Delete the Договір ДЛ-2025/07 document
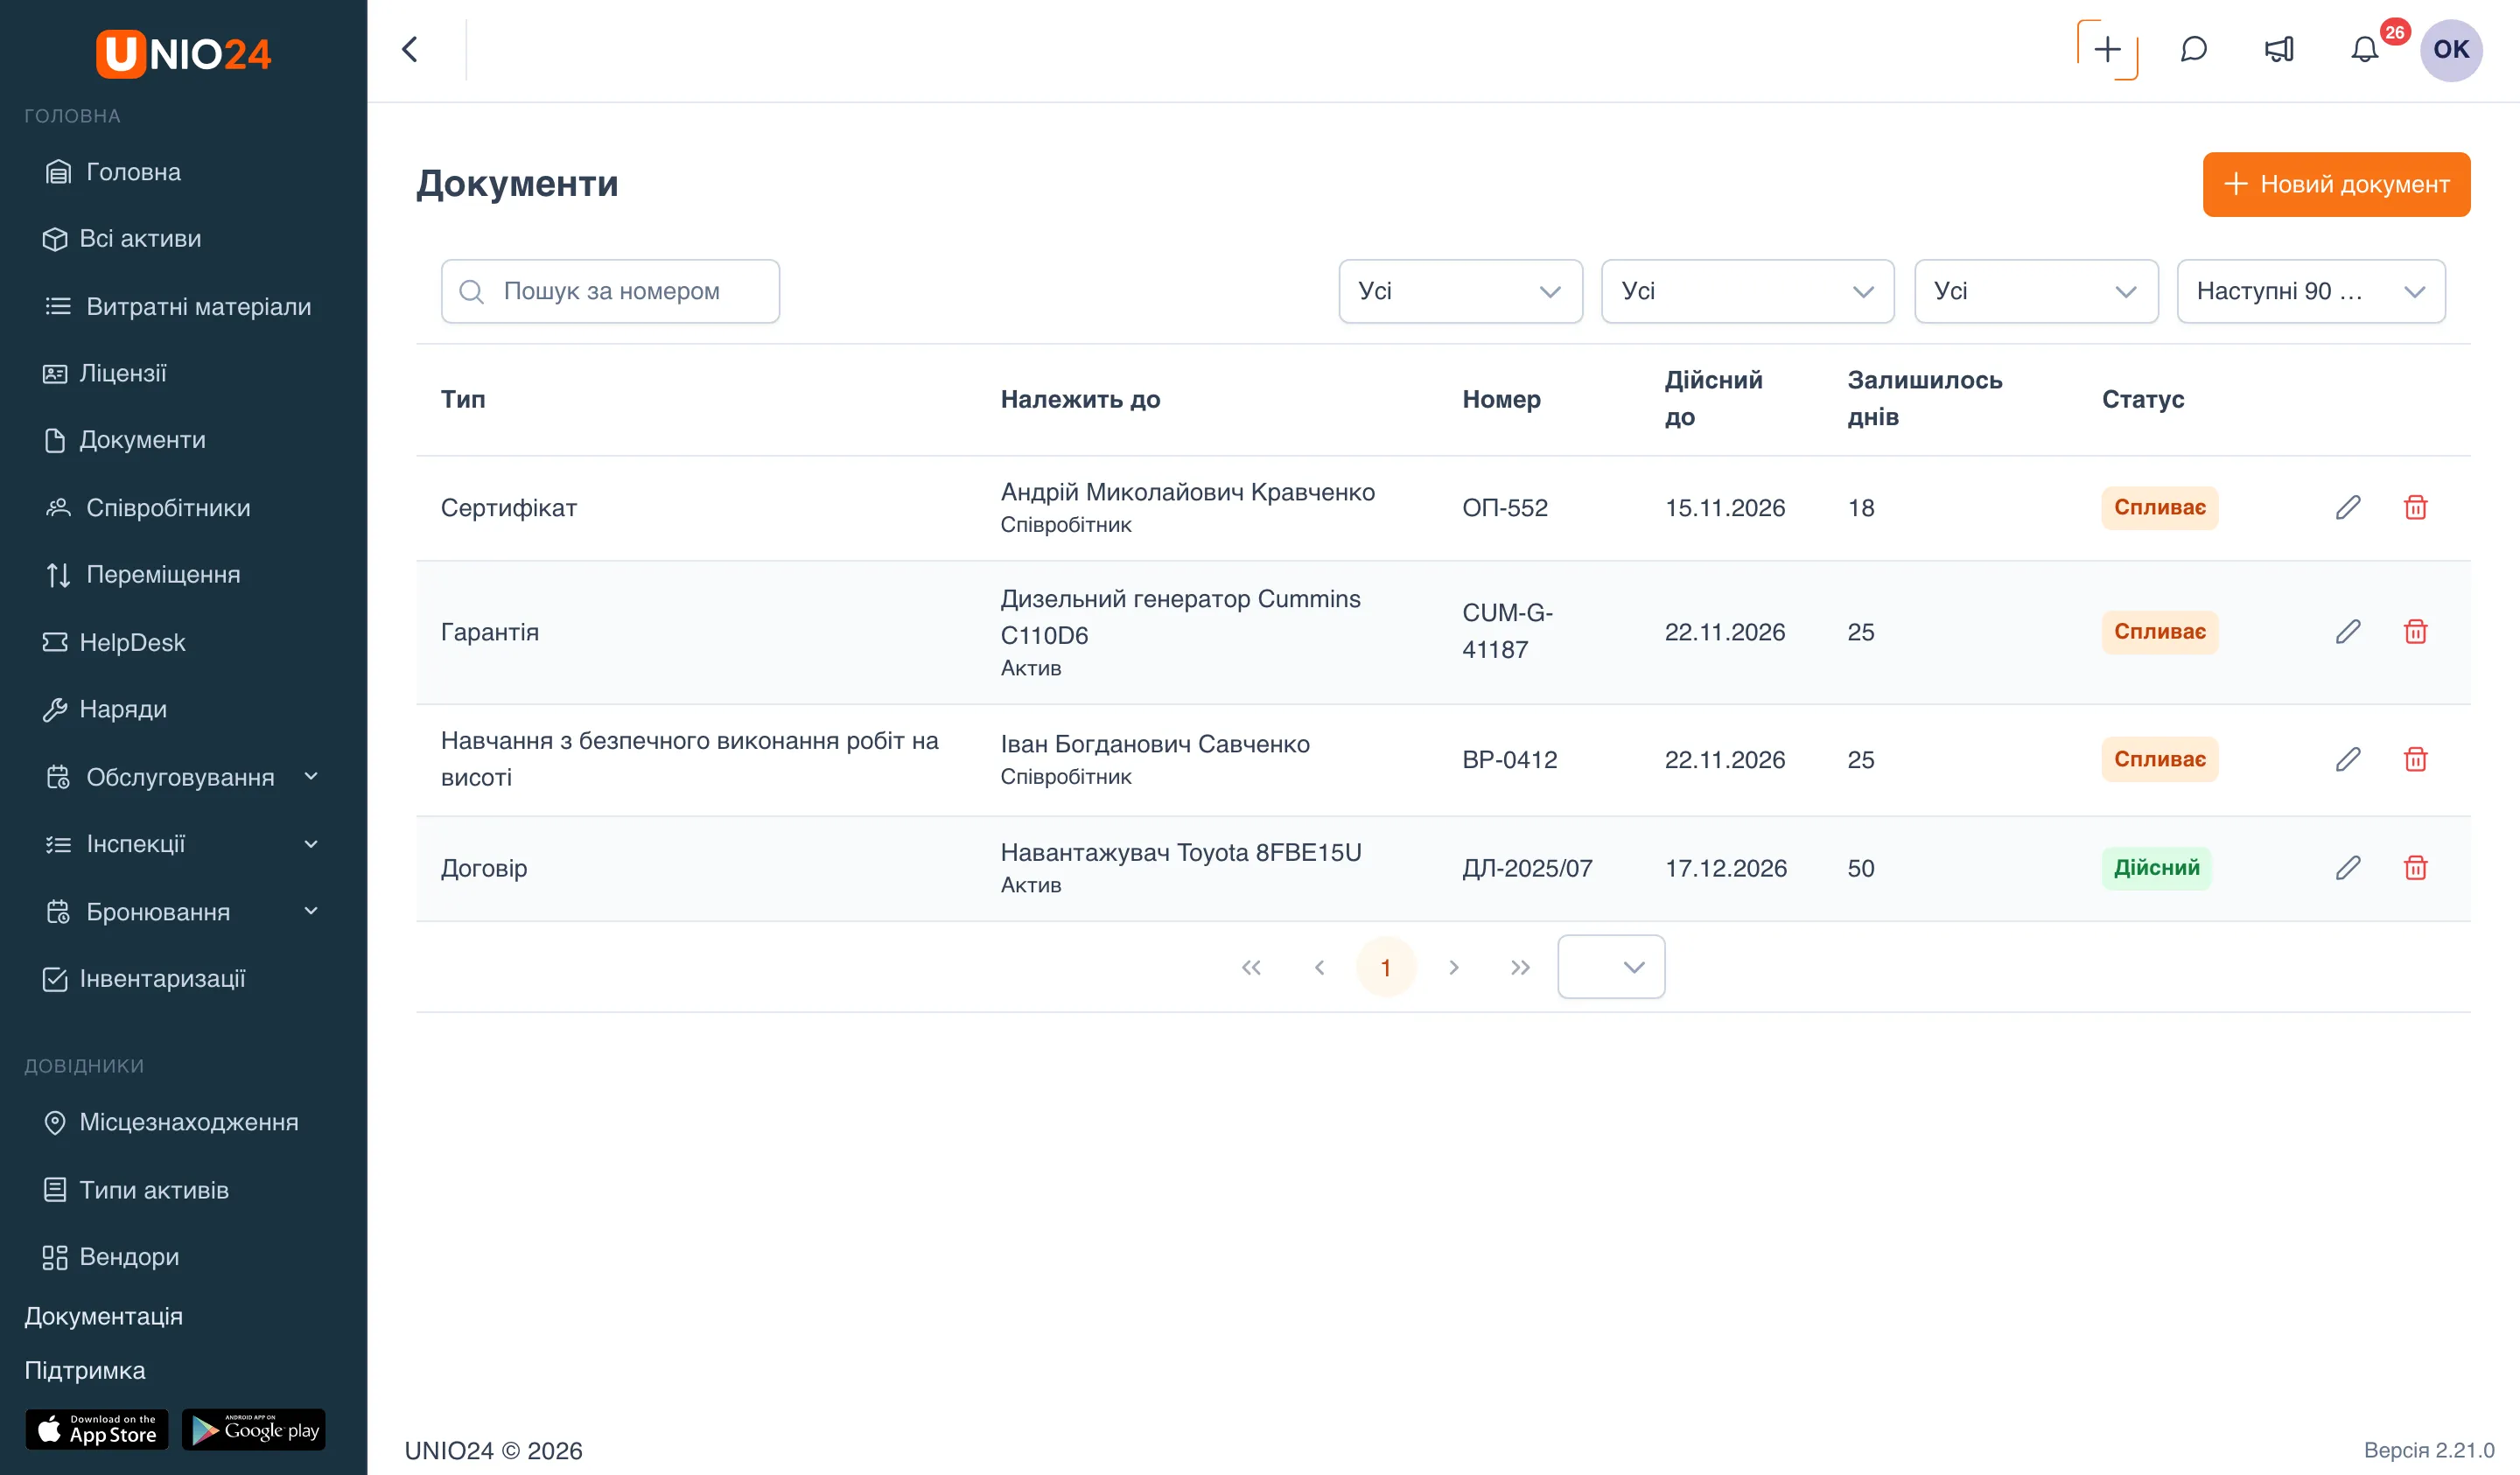The width and height of the screenshot is (2520, 1475). (2415, 868)
